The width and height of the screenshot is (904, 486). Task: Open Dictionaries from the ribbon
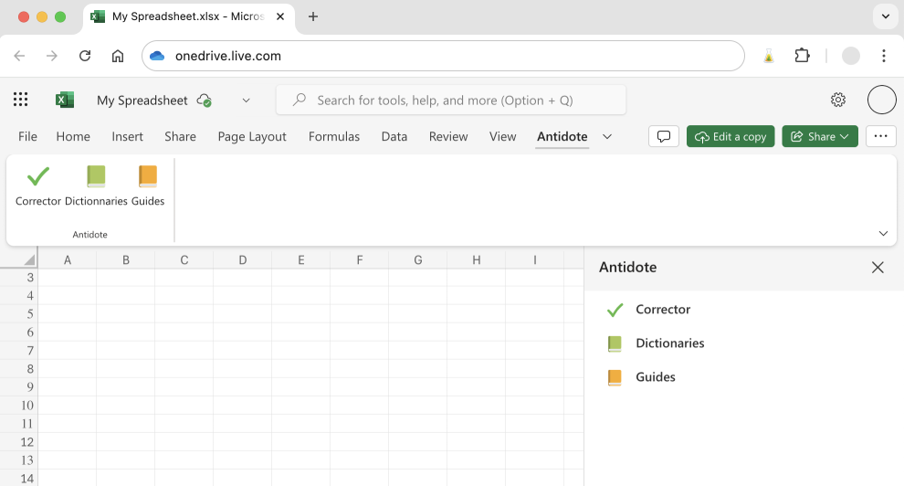point(96,177)
